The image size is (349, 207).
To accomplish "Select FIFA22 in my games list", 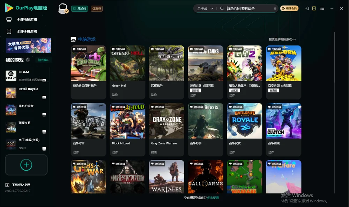I will (26, 76).
